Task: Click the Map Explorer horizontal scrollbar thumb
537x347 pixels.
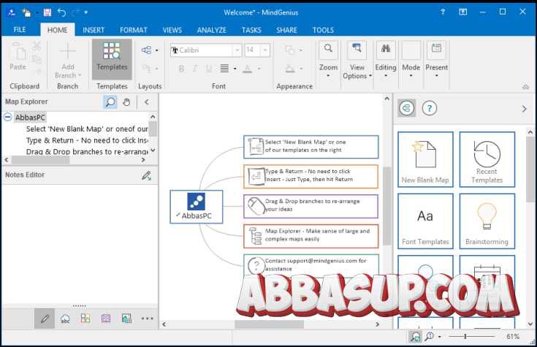Action: (40, 160)
